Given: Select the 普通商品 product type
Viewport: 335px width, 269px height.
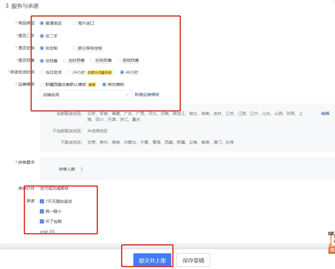Looking at the screenshot, I should tap(42, 23).
